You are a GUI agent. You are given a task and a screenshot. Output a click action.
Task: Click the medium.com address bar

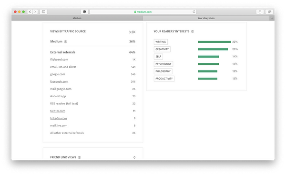click(143, 11)
